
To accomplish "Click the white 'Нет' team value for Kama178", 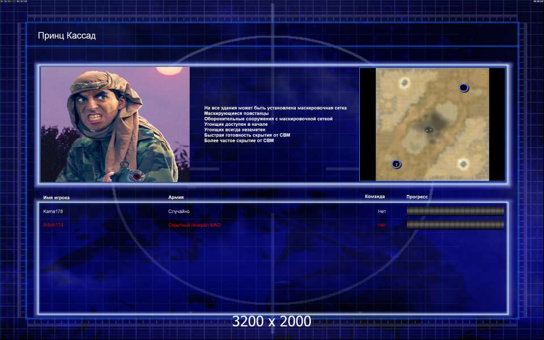I will [x=382, y=211].
